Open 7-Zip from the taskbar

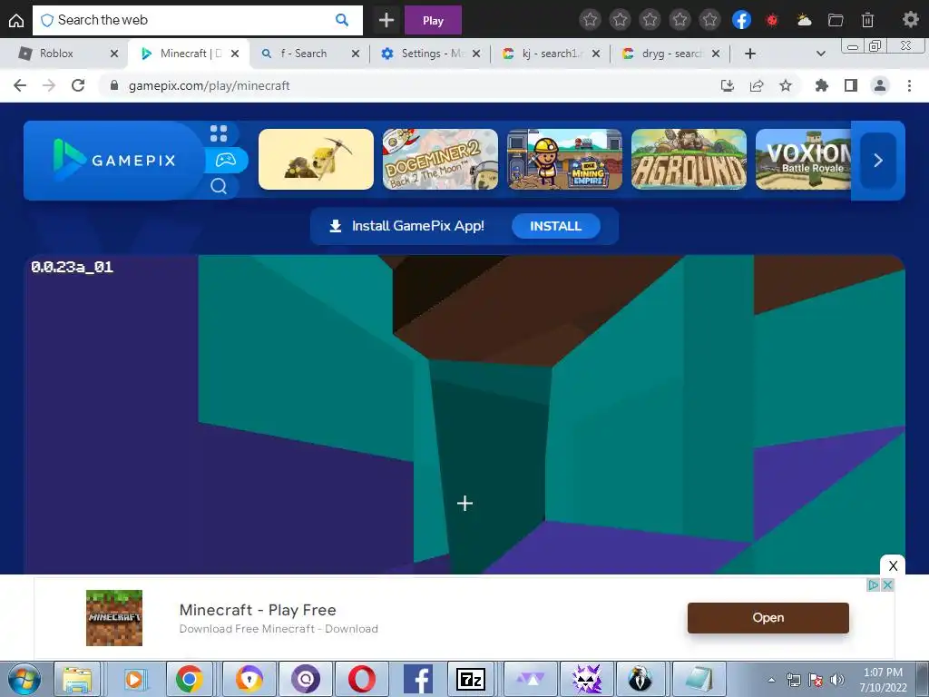point(471,679)
